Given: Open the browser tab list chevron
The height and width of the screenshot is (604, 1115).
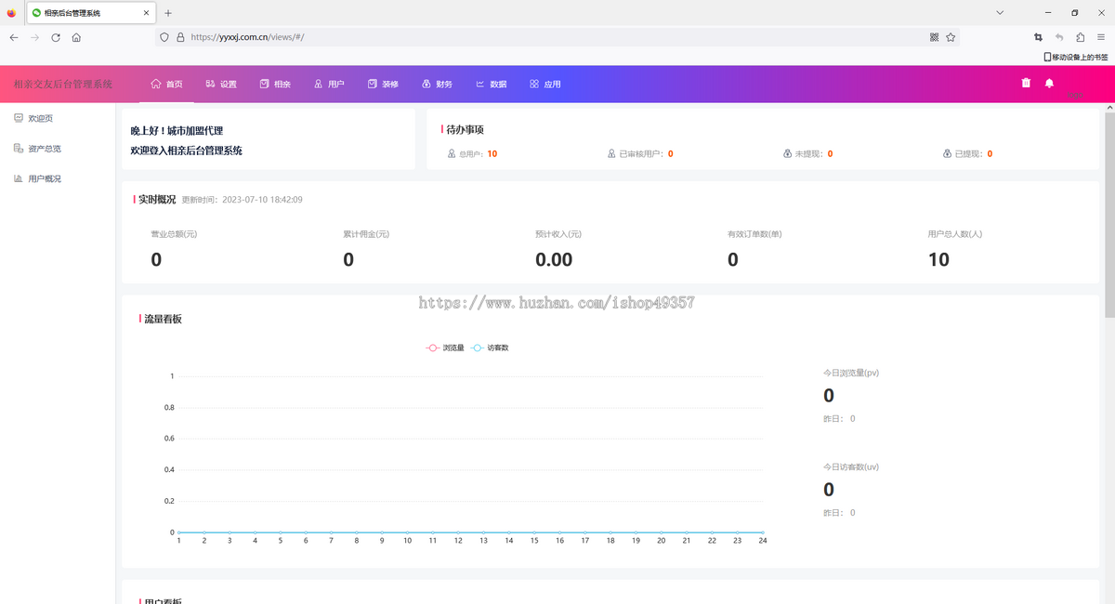Looking at the screenshot, I should pos(999,12).
